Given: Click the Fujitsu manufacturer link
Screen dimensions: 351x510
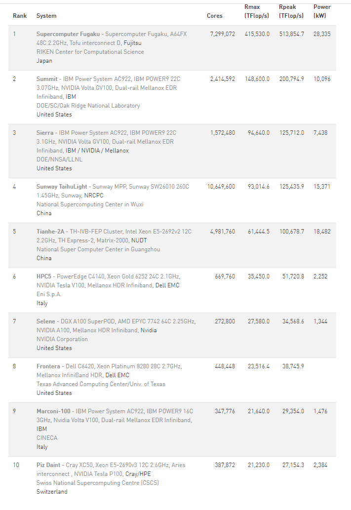Looking at the screenshot, I should point(133,43).
